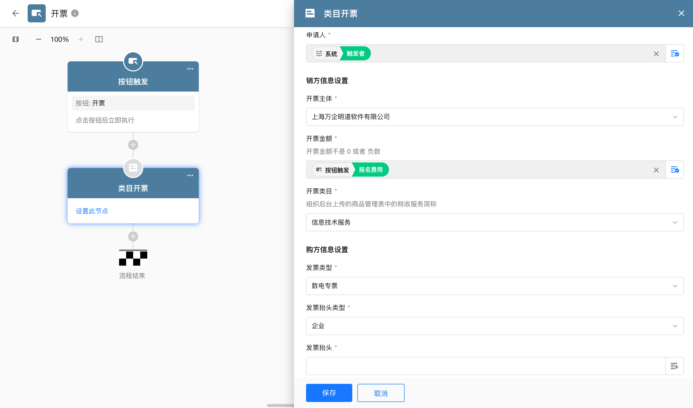Click the info icon beside 开票 title
This screenshot has height=408, width=693.
click(x=75, y=13)
